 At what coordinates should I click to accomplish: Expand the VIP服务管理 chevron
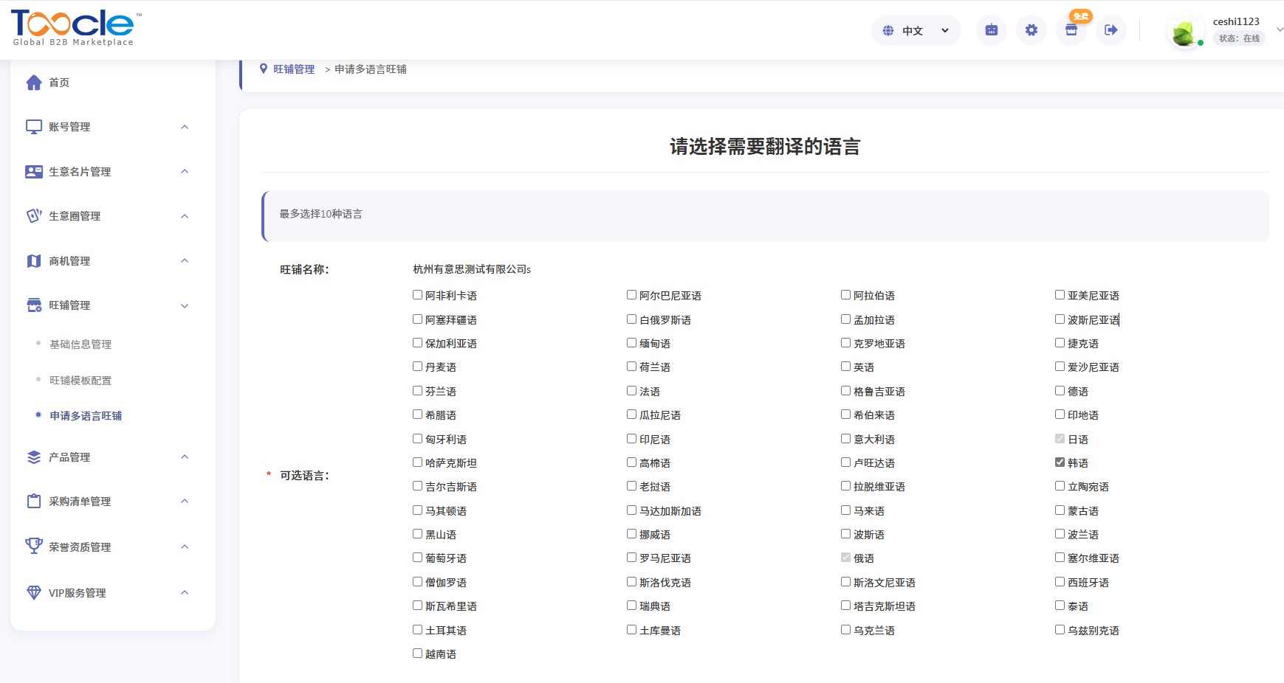[x=185, y=592]
